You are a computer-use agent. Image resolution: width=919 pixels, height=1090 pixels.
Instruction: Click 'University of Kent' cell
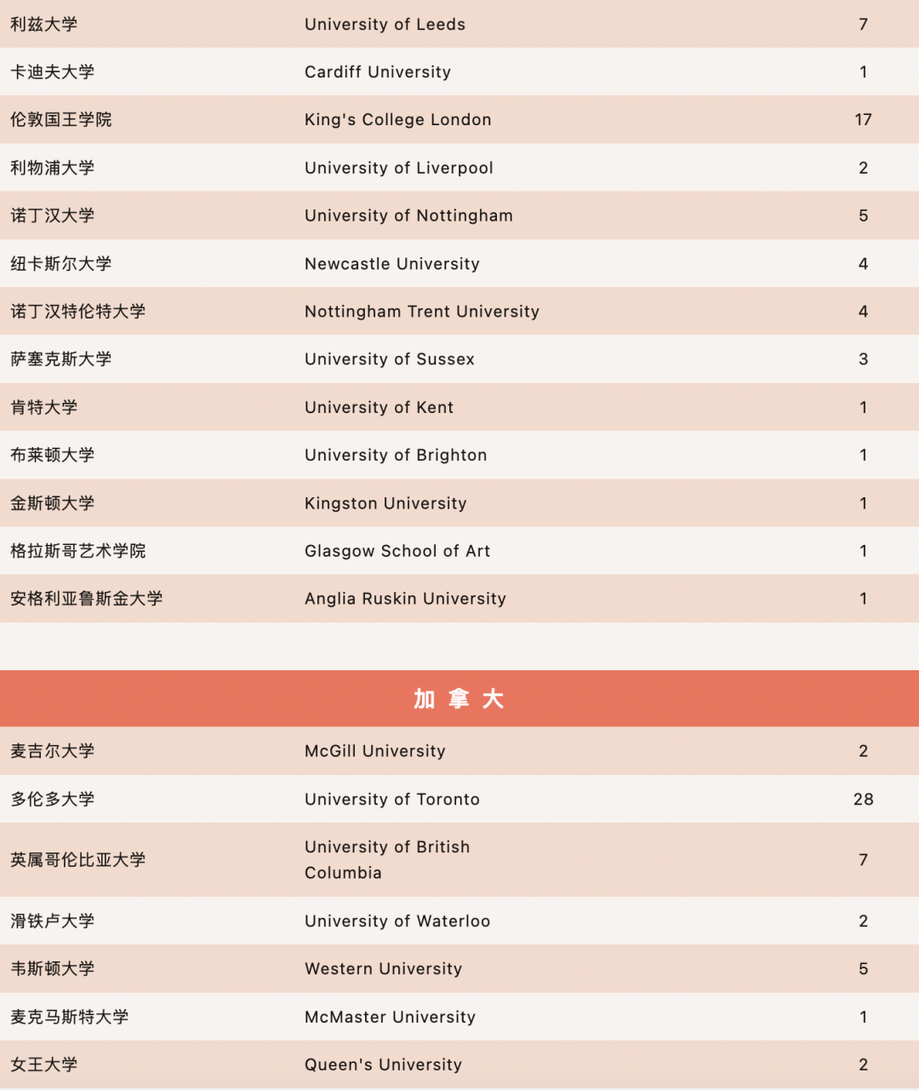[x=379, y=407]
